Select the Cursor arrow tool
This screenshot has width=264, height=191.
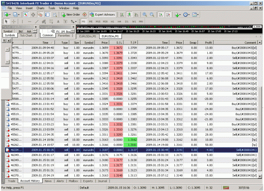[x=6, y=22]
